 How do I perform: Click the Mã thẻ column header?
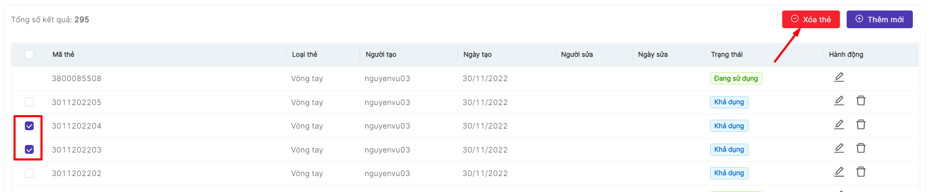(63, 55)
